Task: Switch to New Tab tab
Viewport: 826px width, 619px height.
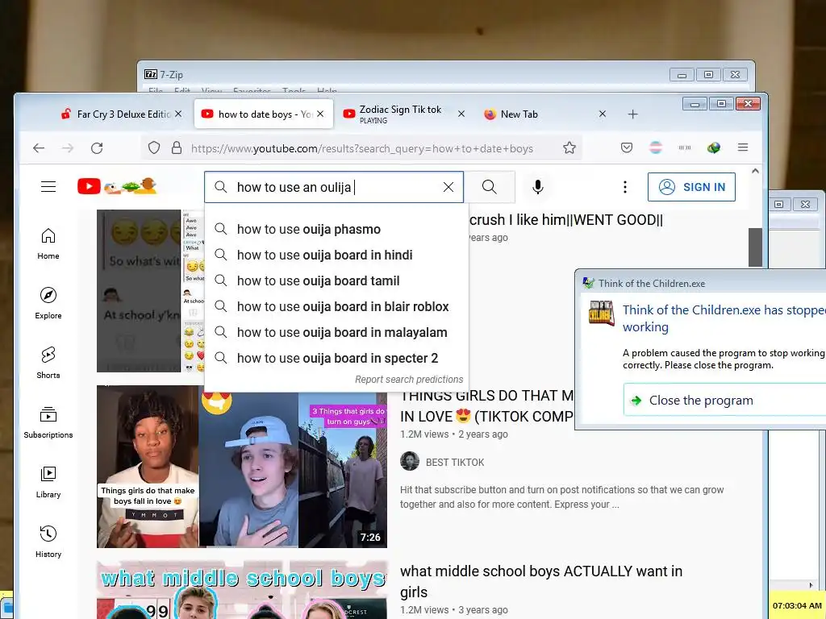Action: pos(537,114)
